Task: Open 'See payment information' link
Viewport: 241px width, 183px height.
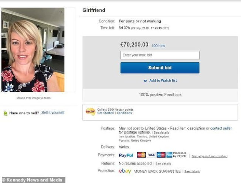Action: point(209,156)
